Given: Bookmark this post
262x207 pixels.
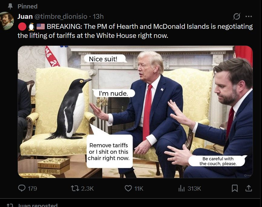Looking at the screenshot, I should pos(235,188).
